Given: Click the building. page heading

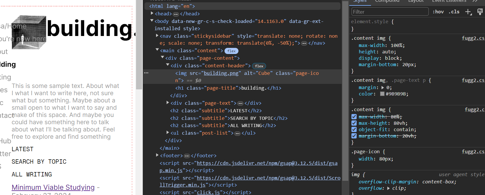Looking at the screenshot, I should click(91, 28).
